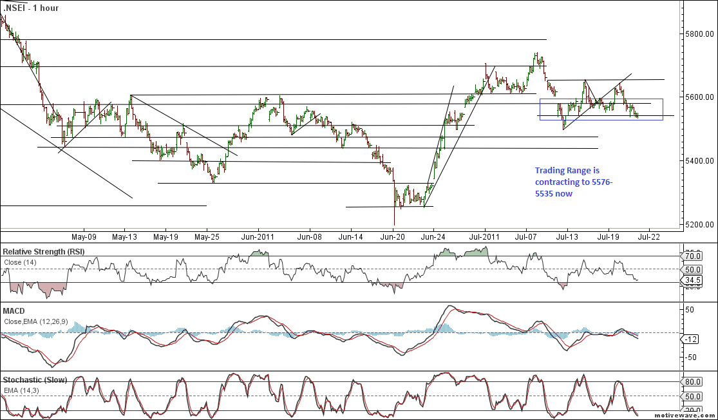The image size is (718, 420).
Task: Click the 5800.00 price axis label
Action: [x=699, y=33]
